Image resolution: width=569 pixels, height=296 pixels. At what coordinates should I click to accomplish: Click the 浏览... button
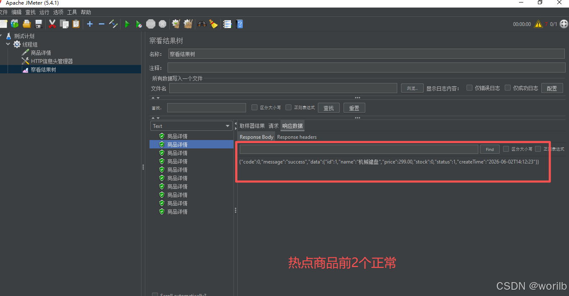click(x=412, y=88)
